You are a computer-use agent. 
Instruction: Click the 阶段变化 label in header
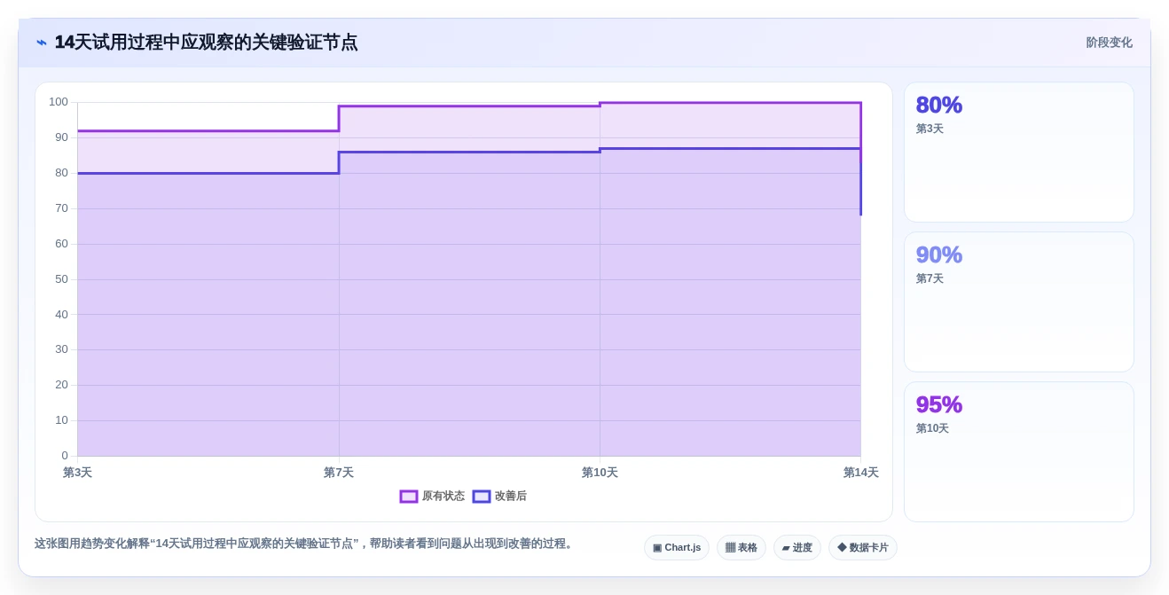pos(1110,43)
